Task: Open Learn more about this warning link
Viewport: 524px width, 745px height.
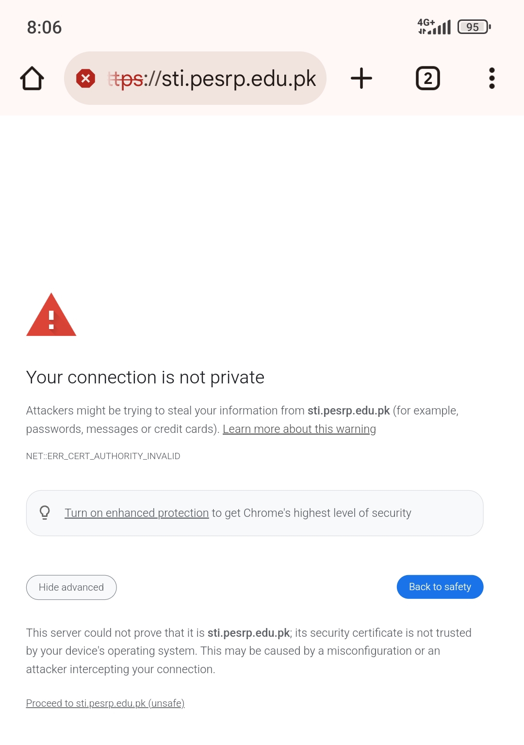Action: [x=299, y=429]
